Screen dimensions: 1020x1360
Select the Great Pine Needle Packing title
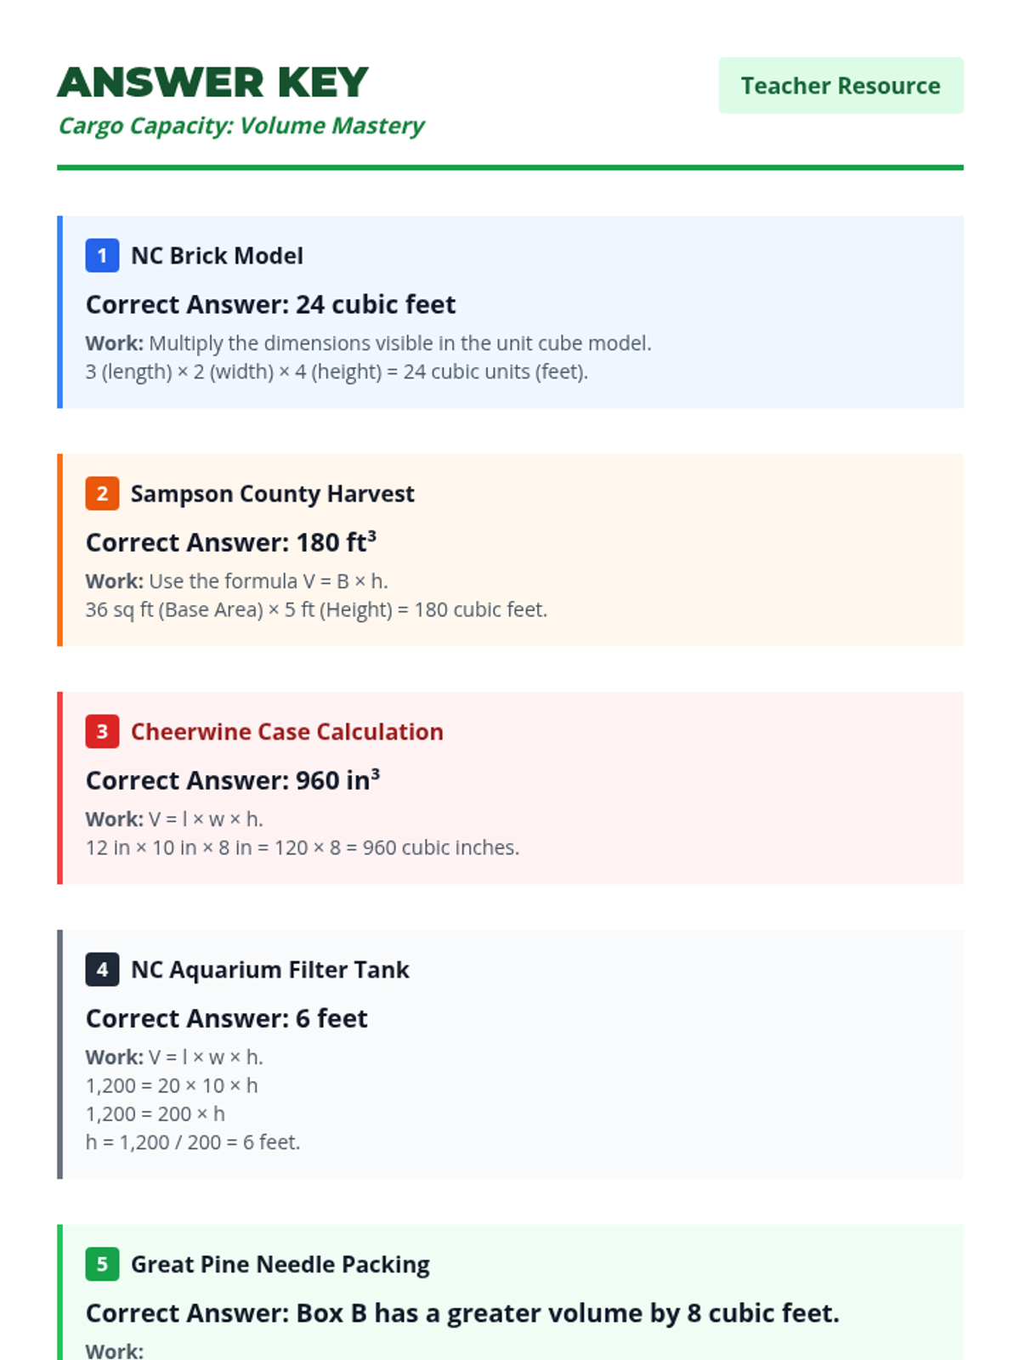pyautogui.click(x=280, y=1264)
